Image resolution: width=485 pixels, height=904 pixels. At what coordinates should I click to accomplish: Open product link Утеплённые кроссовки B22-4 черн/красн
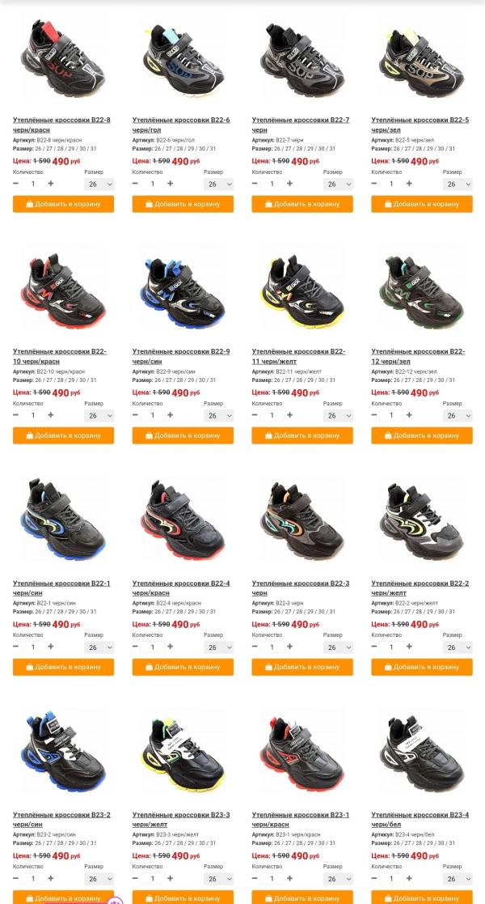point(181,588)
